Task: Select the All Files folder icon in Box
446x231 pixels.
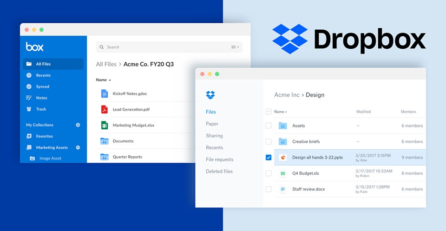Action: (29, 64)
